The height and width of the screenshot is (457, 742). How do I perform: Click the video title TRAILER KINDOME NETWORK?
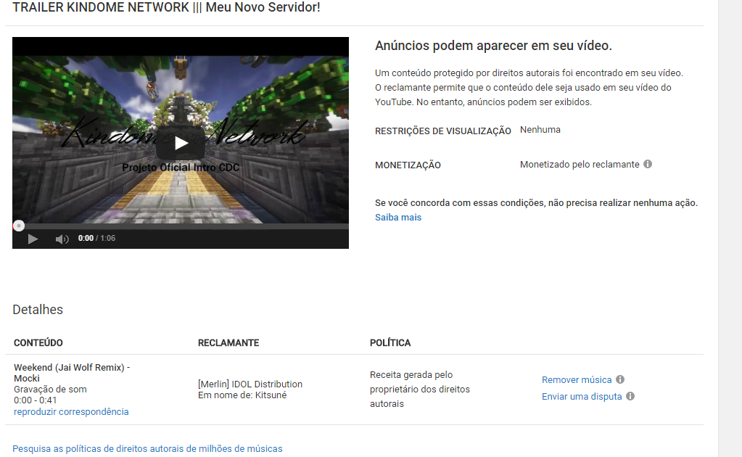(166, 7)
